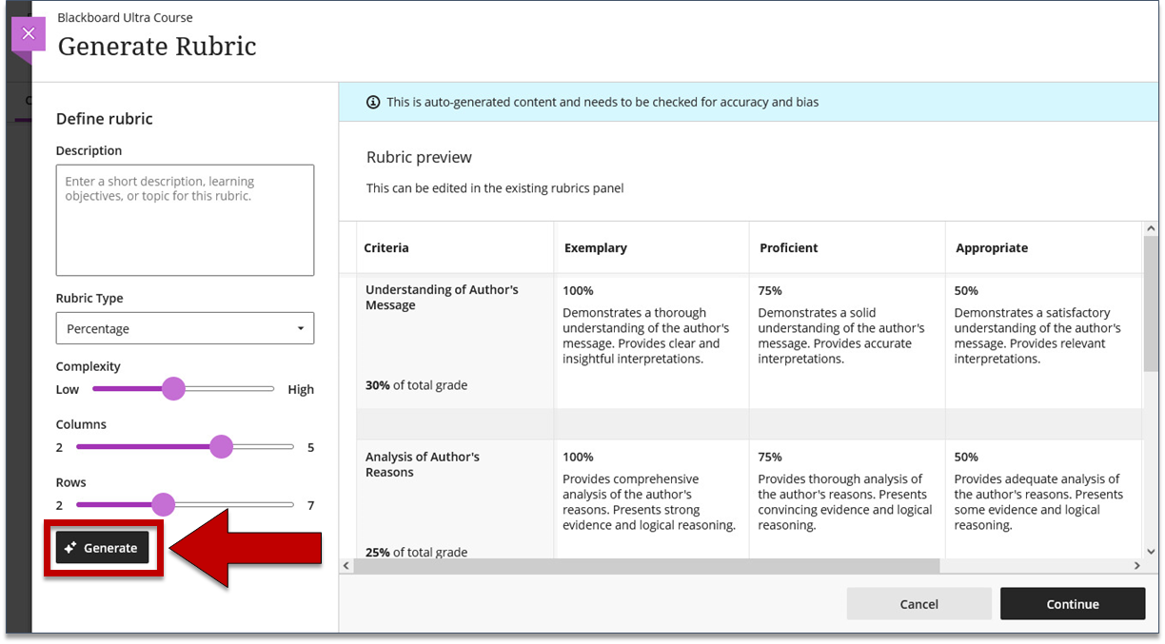Click the 'Low' label of the Complexity slider
The width and height of the screenshot is (1165, 644).
click(x=68, y=389)
